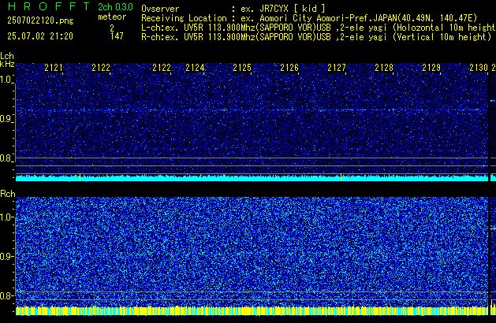Image resolution: width=496 pixels, height=323 pixels.
Task: Click the R-ch description line (Vertical yagi)
Action: click(x=316, y=37)
